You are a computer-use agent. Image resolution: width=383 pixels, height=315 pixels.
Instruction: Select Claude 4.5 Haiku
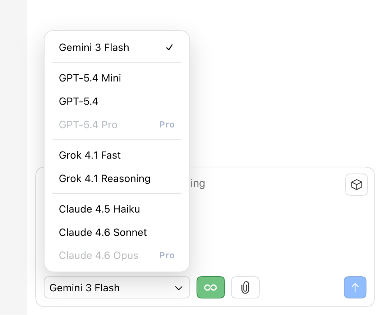100,209
